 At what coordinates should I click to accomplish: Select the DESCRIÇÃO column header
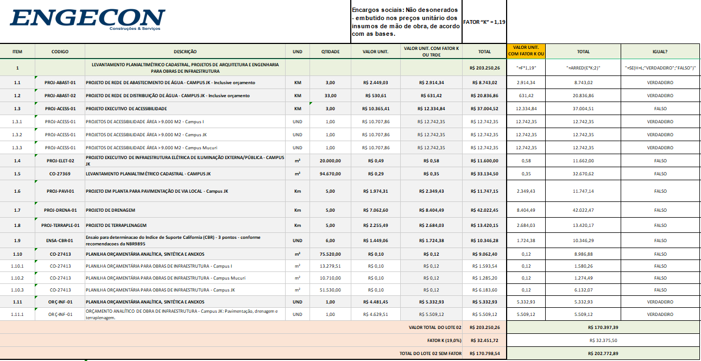coord(185,52)
